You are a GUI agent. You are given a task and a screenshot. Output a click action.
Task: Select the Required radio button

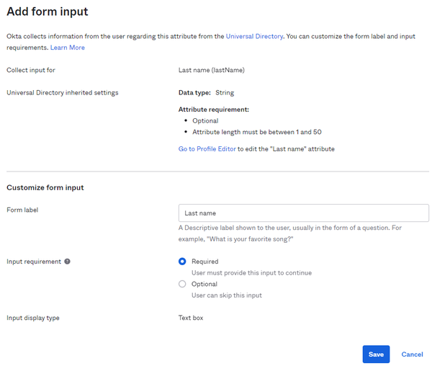[182, 262]
